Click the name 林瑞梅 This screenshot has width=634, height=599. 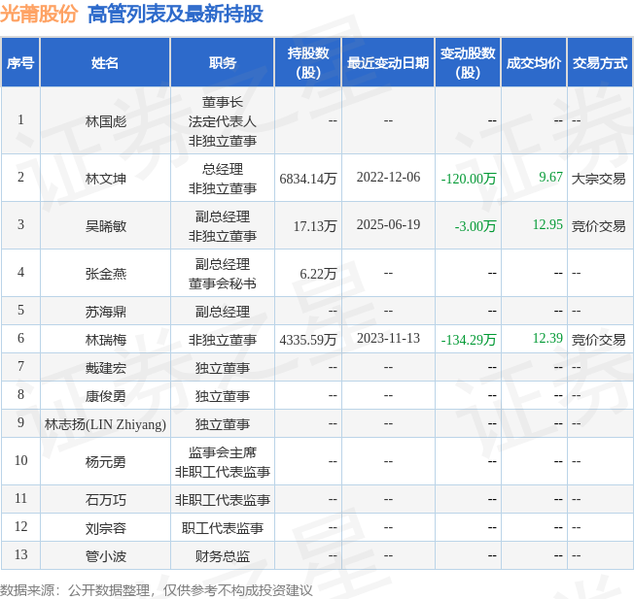tap(106, 339)
